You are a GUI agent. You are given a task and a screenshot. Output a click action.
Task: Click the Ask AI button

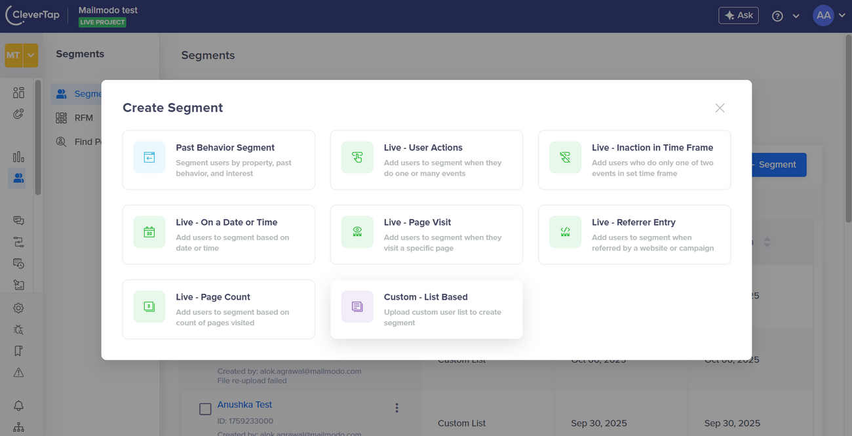click(738, 16)
